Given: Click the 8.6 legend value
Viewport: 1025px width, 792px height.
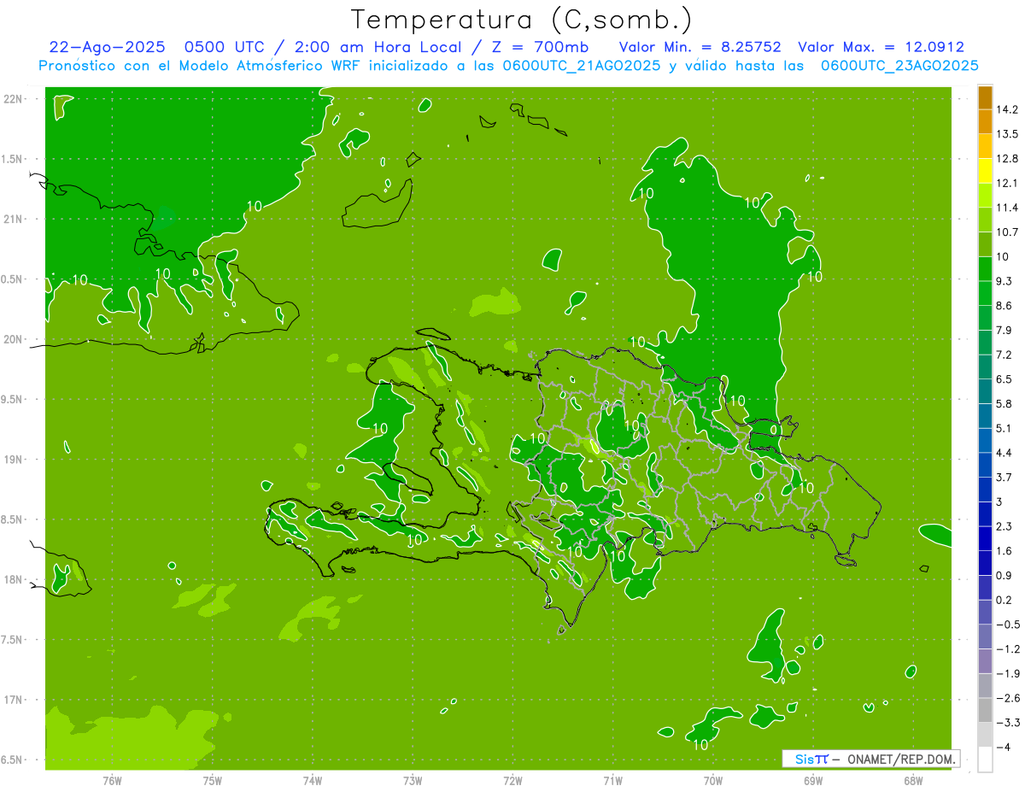Looking at the screenshot, I should point(1004,306).
